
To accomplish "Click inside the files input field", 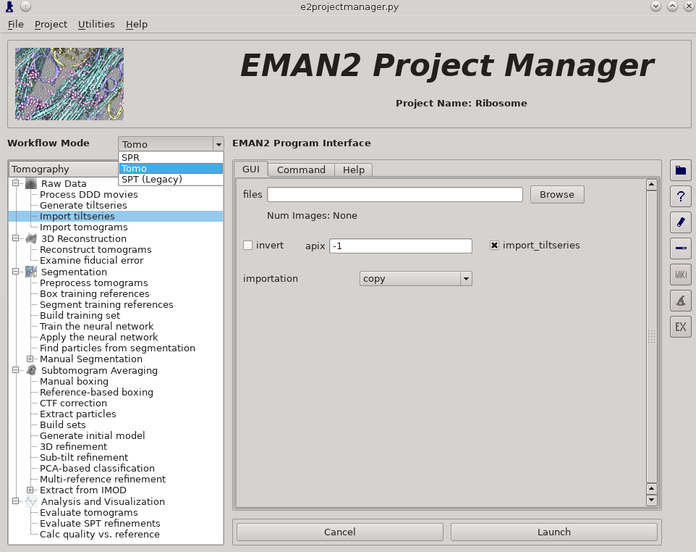I will (x=394, y=194).
